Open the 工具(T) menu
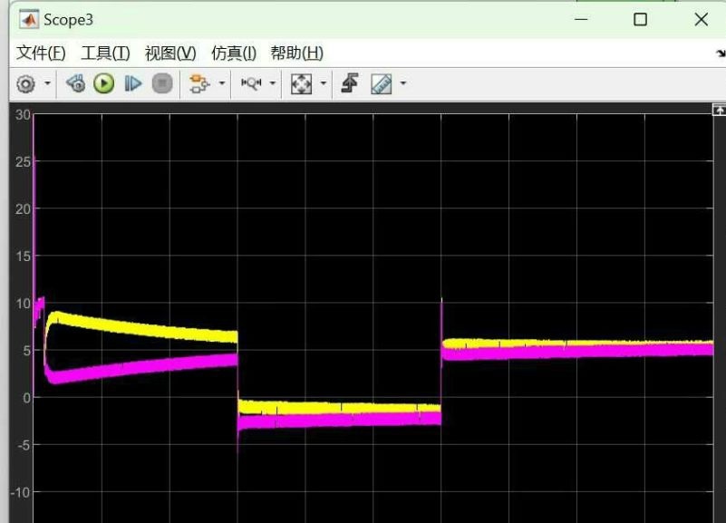Screen dimensions: 726x523 [105, 53]
